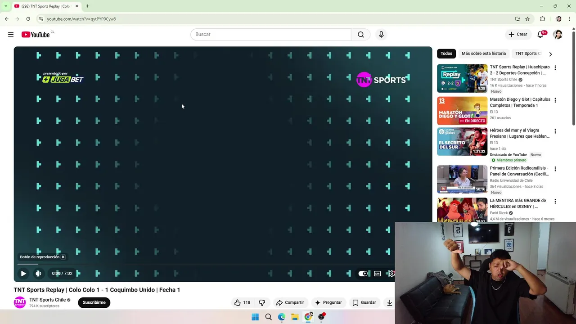Open the browser extensions puzzle icon
The width and height of the screenshot is (576, 324).
pos(543,19)
